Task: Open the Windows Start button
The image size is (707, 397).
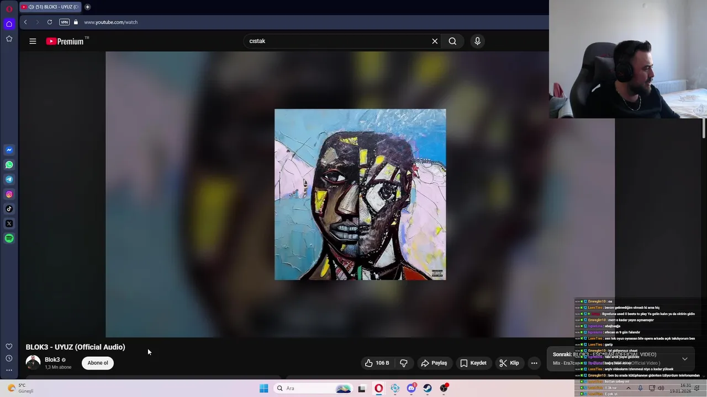Action: coord(263,388)
